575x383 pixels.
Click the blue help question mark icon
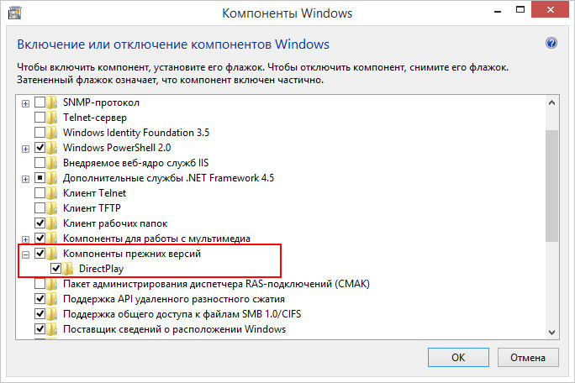point(551,43)
